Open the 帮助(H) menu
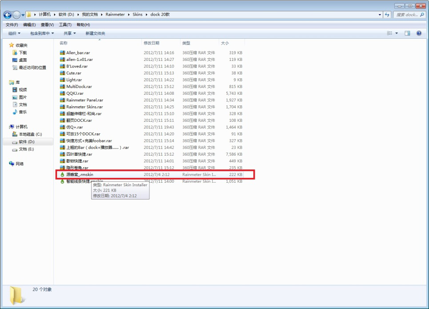429x309 pixels. pyautogui.click(x=83, y=24)
